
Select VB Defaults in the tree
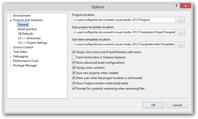26,34
